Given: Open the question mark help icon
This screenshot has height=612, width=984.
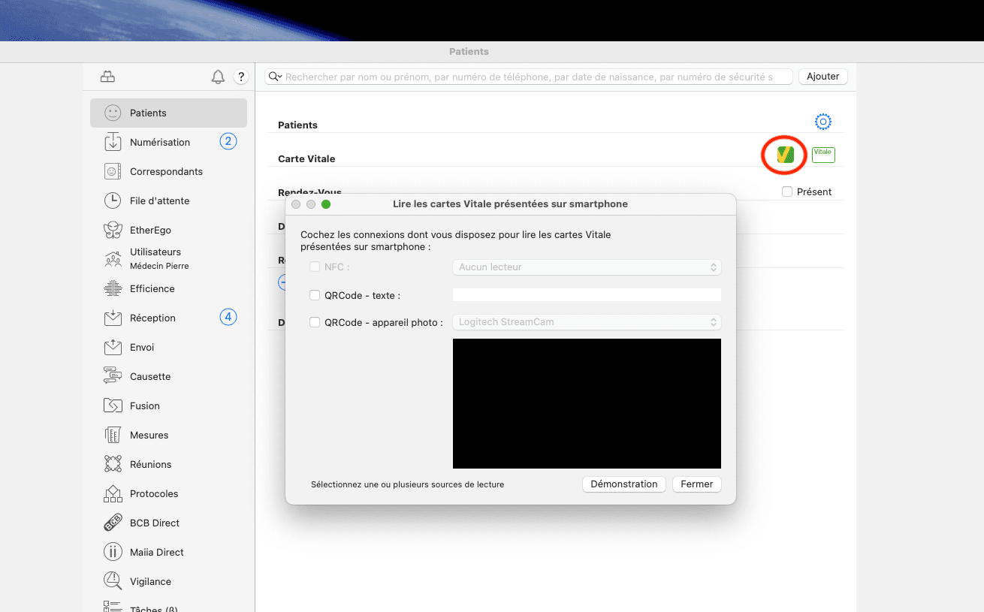Looking at the screenshot, I should click(240, 77).
